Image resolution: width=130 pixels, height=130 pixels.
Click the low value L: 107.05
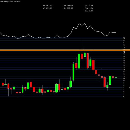68,8
